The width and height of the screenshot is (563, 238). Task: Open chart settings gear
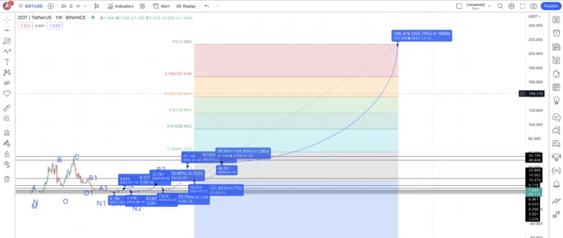[511, 6]
